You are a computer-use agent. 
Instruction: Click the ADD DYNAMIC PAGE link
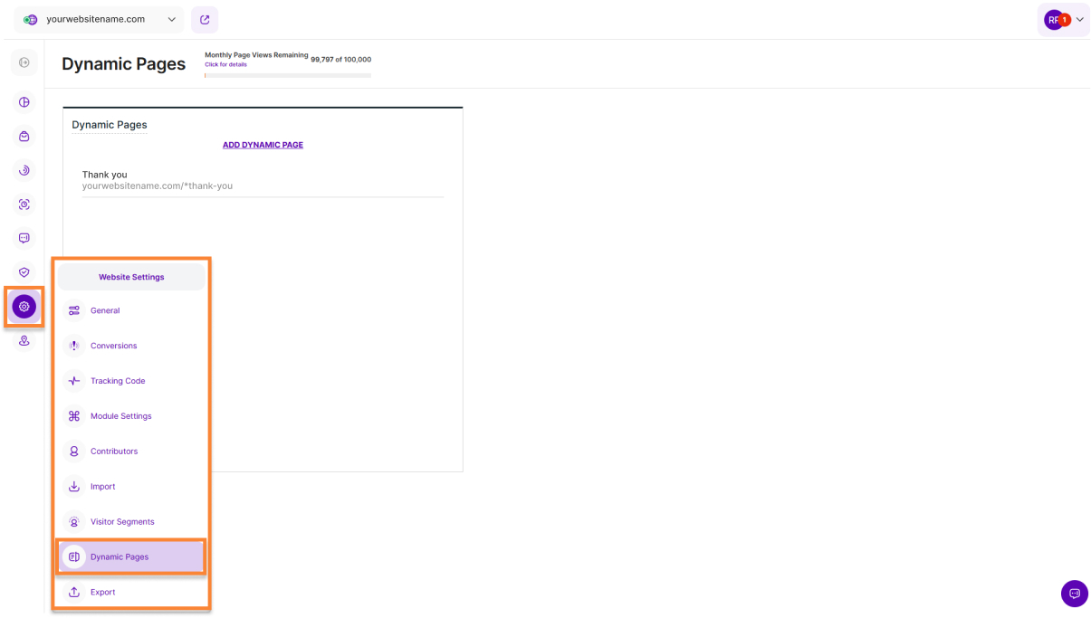coord(263,145)
